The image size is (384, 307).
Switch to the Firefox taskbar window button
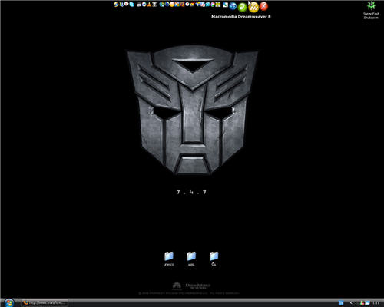[45, 303]
